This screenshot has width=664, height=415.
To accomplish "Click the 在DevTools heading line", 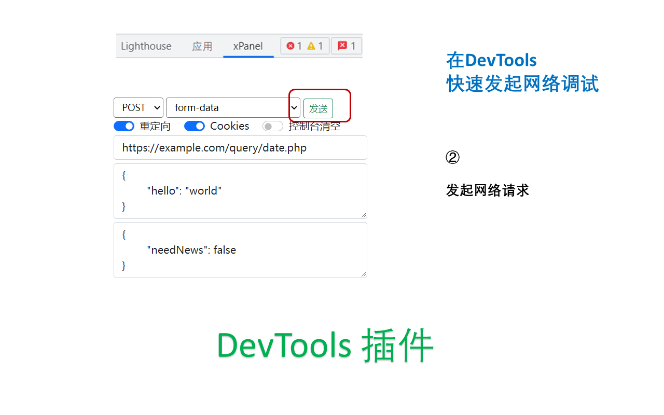I will click(x=492, y=60).
